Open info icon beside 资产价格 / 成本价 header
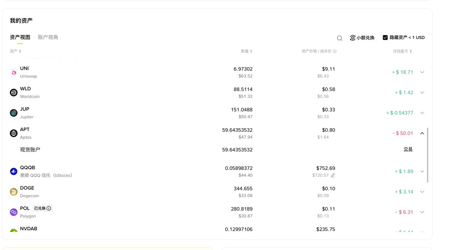 335,51
